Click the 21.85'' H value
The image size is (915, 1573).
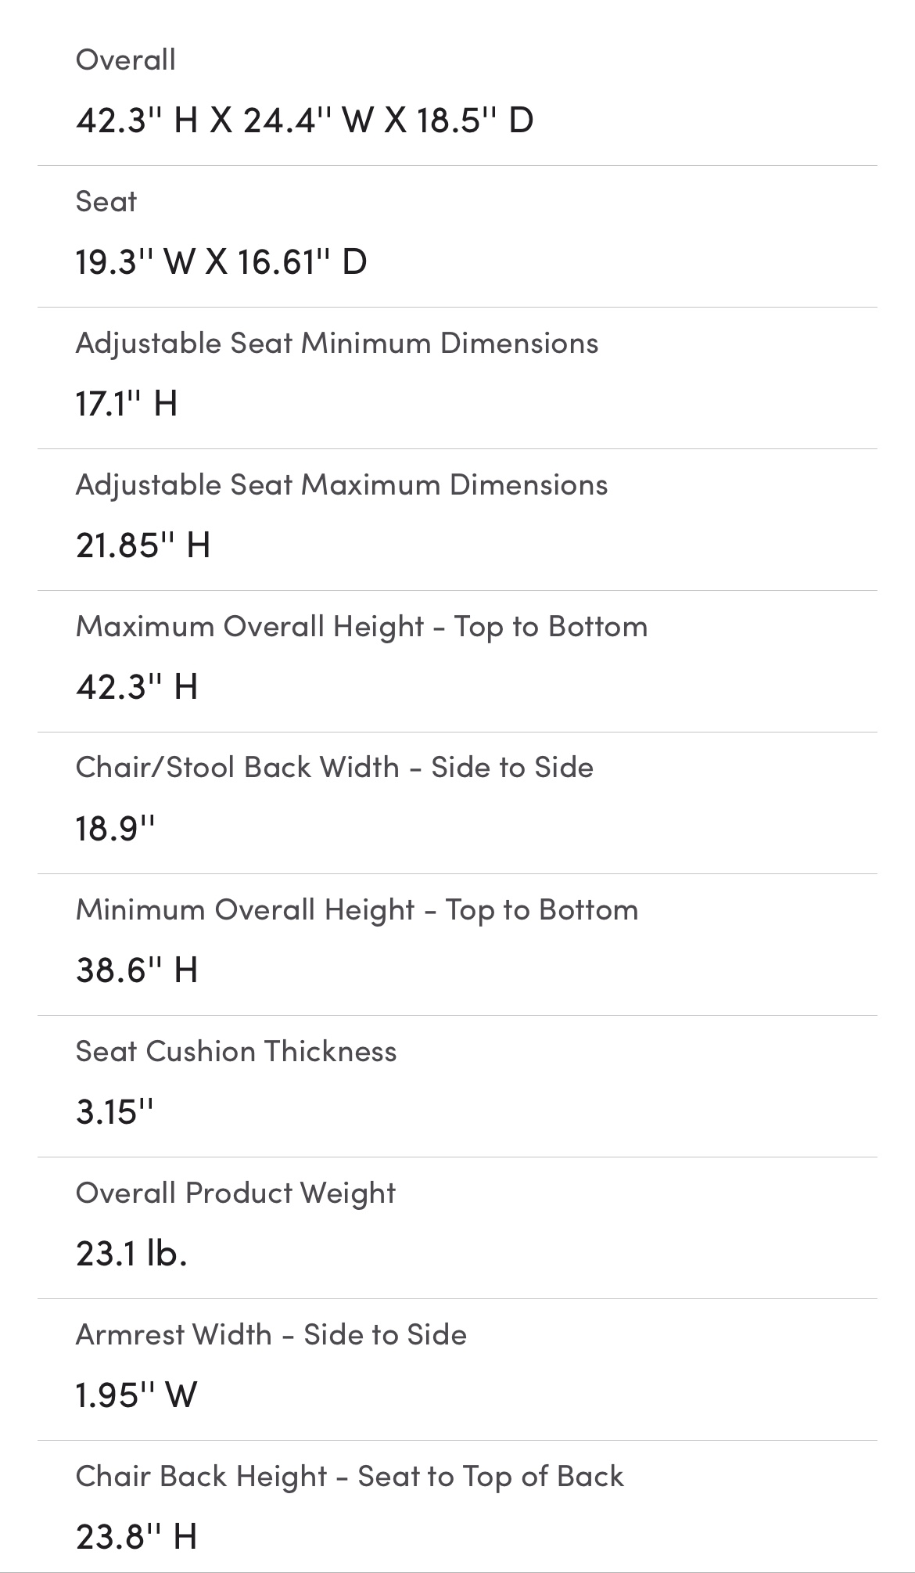pyautogui.click(x=143, y=545)
